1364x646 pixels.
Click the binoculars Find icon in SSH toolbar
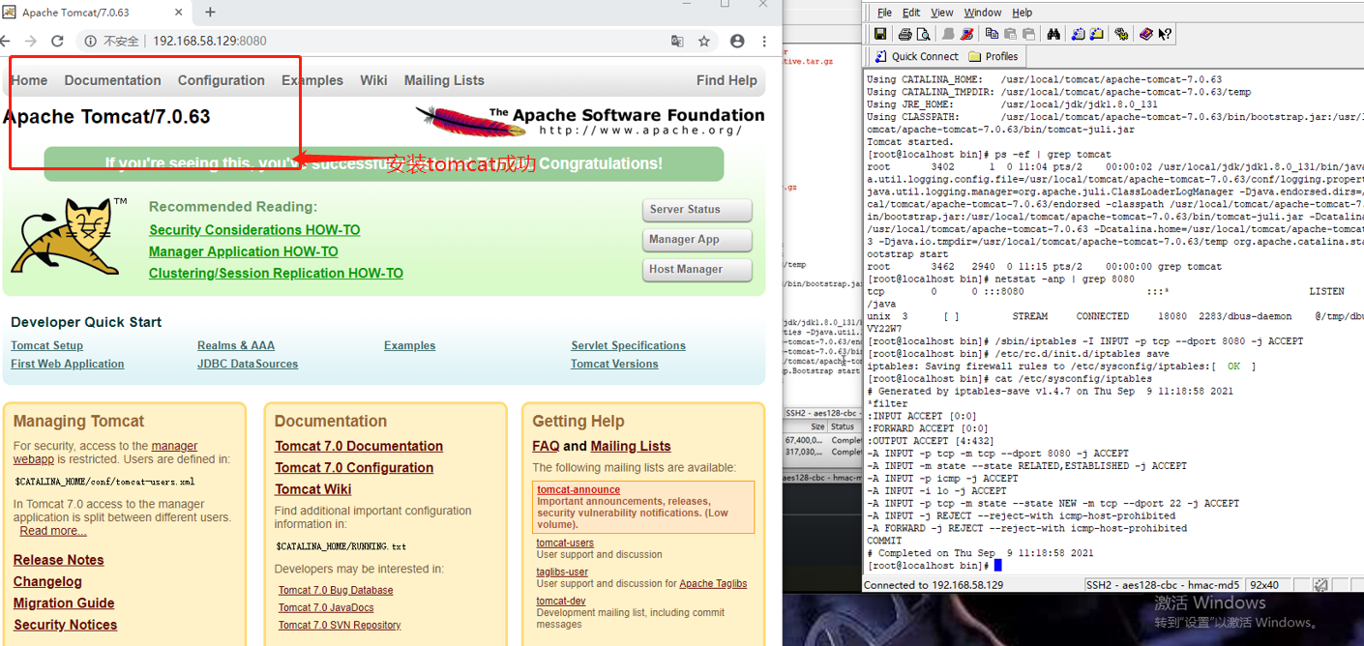coord(1053,34)
